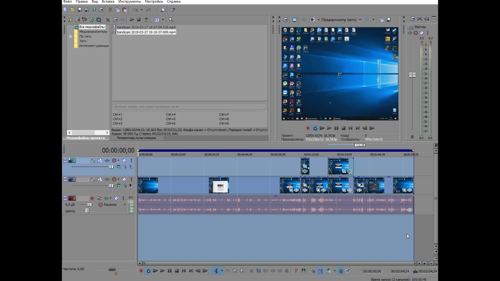
Task: Open audio Track FX on track 3
Action: (106, 198)
